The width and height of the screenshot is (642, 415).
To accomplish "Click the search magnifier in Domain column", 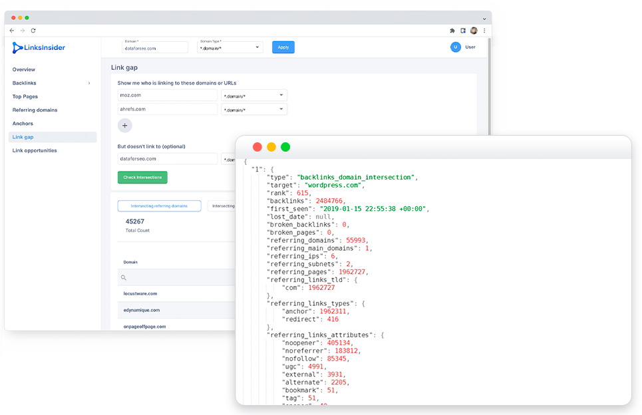I will click(x=123, y=277).
